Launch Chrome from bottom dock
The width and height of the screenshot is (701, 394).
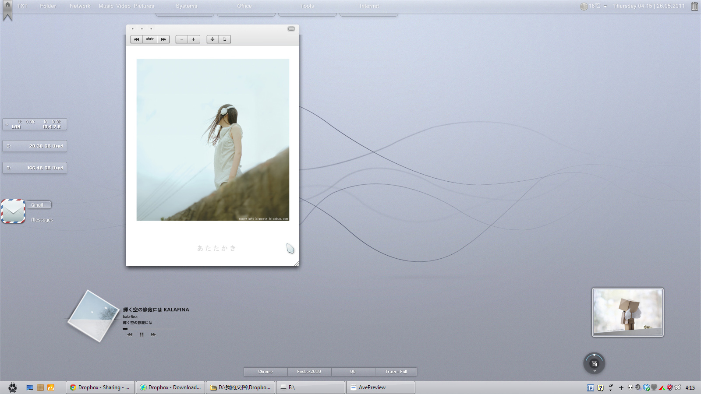tap(266, 372)
